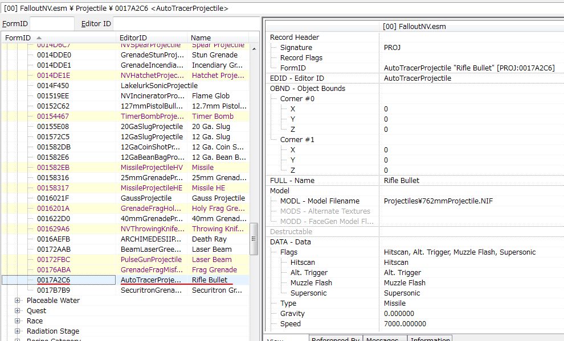Select record 0014F450 LakelurkSonicProjectile
The image size is (564, 341).
coord(125,85)
